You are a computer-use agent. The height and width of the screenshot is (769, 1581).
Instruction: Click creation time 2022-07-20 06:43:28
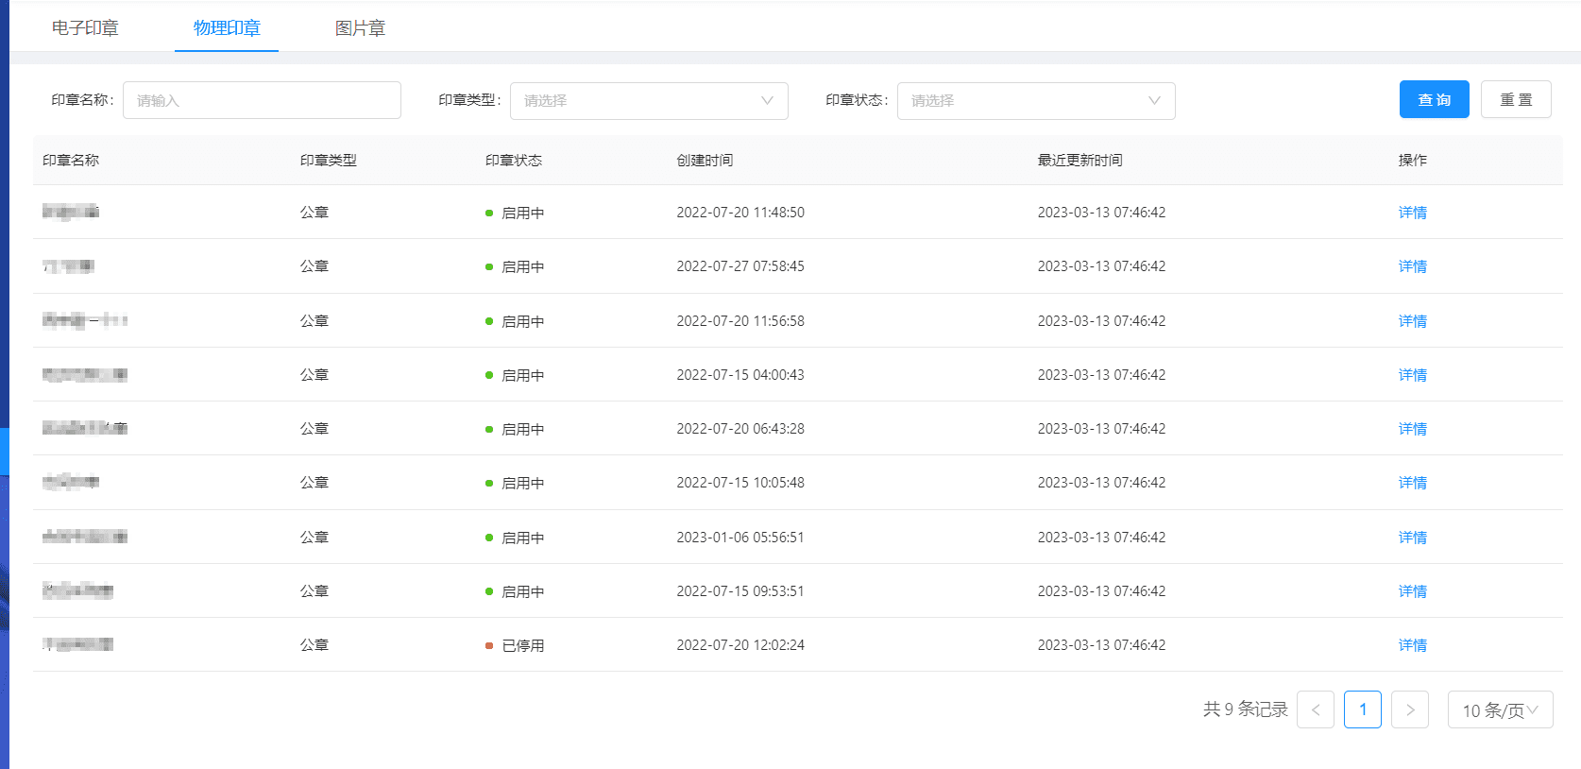pyautogui.click(x=740, y=429)
